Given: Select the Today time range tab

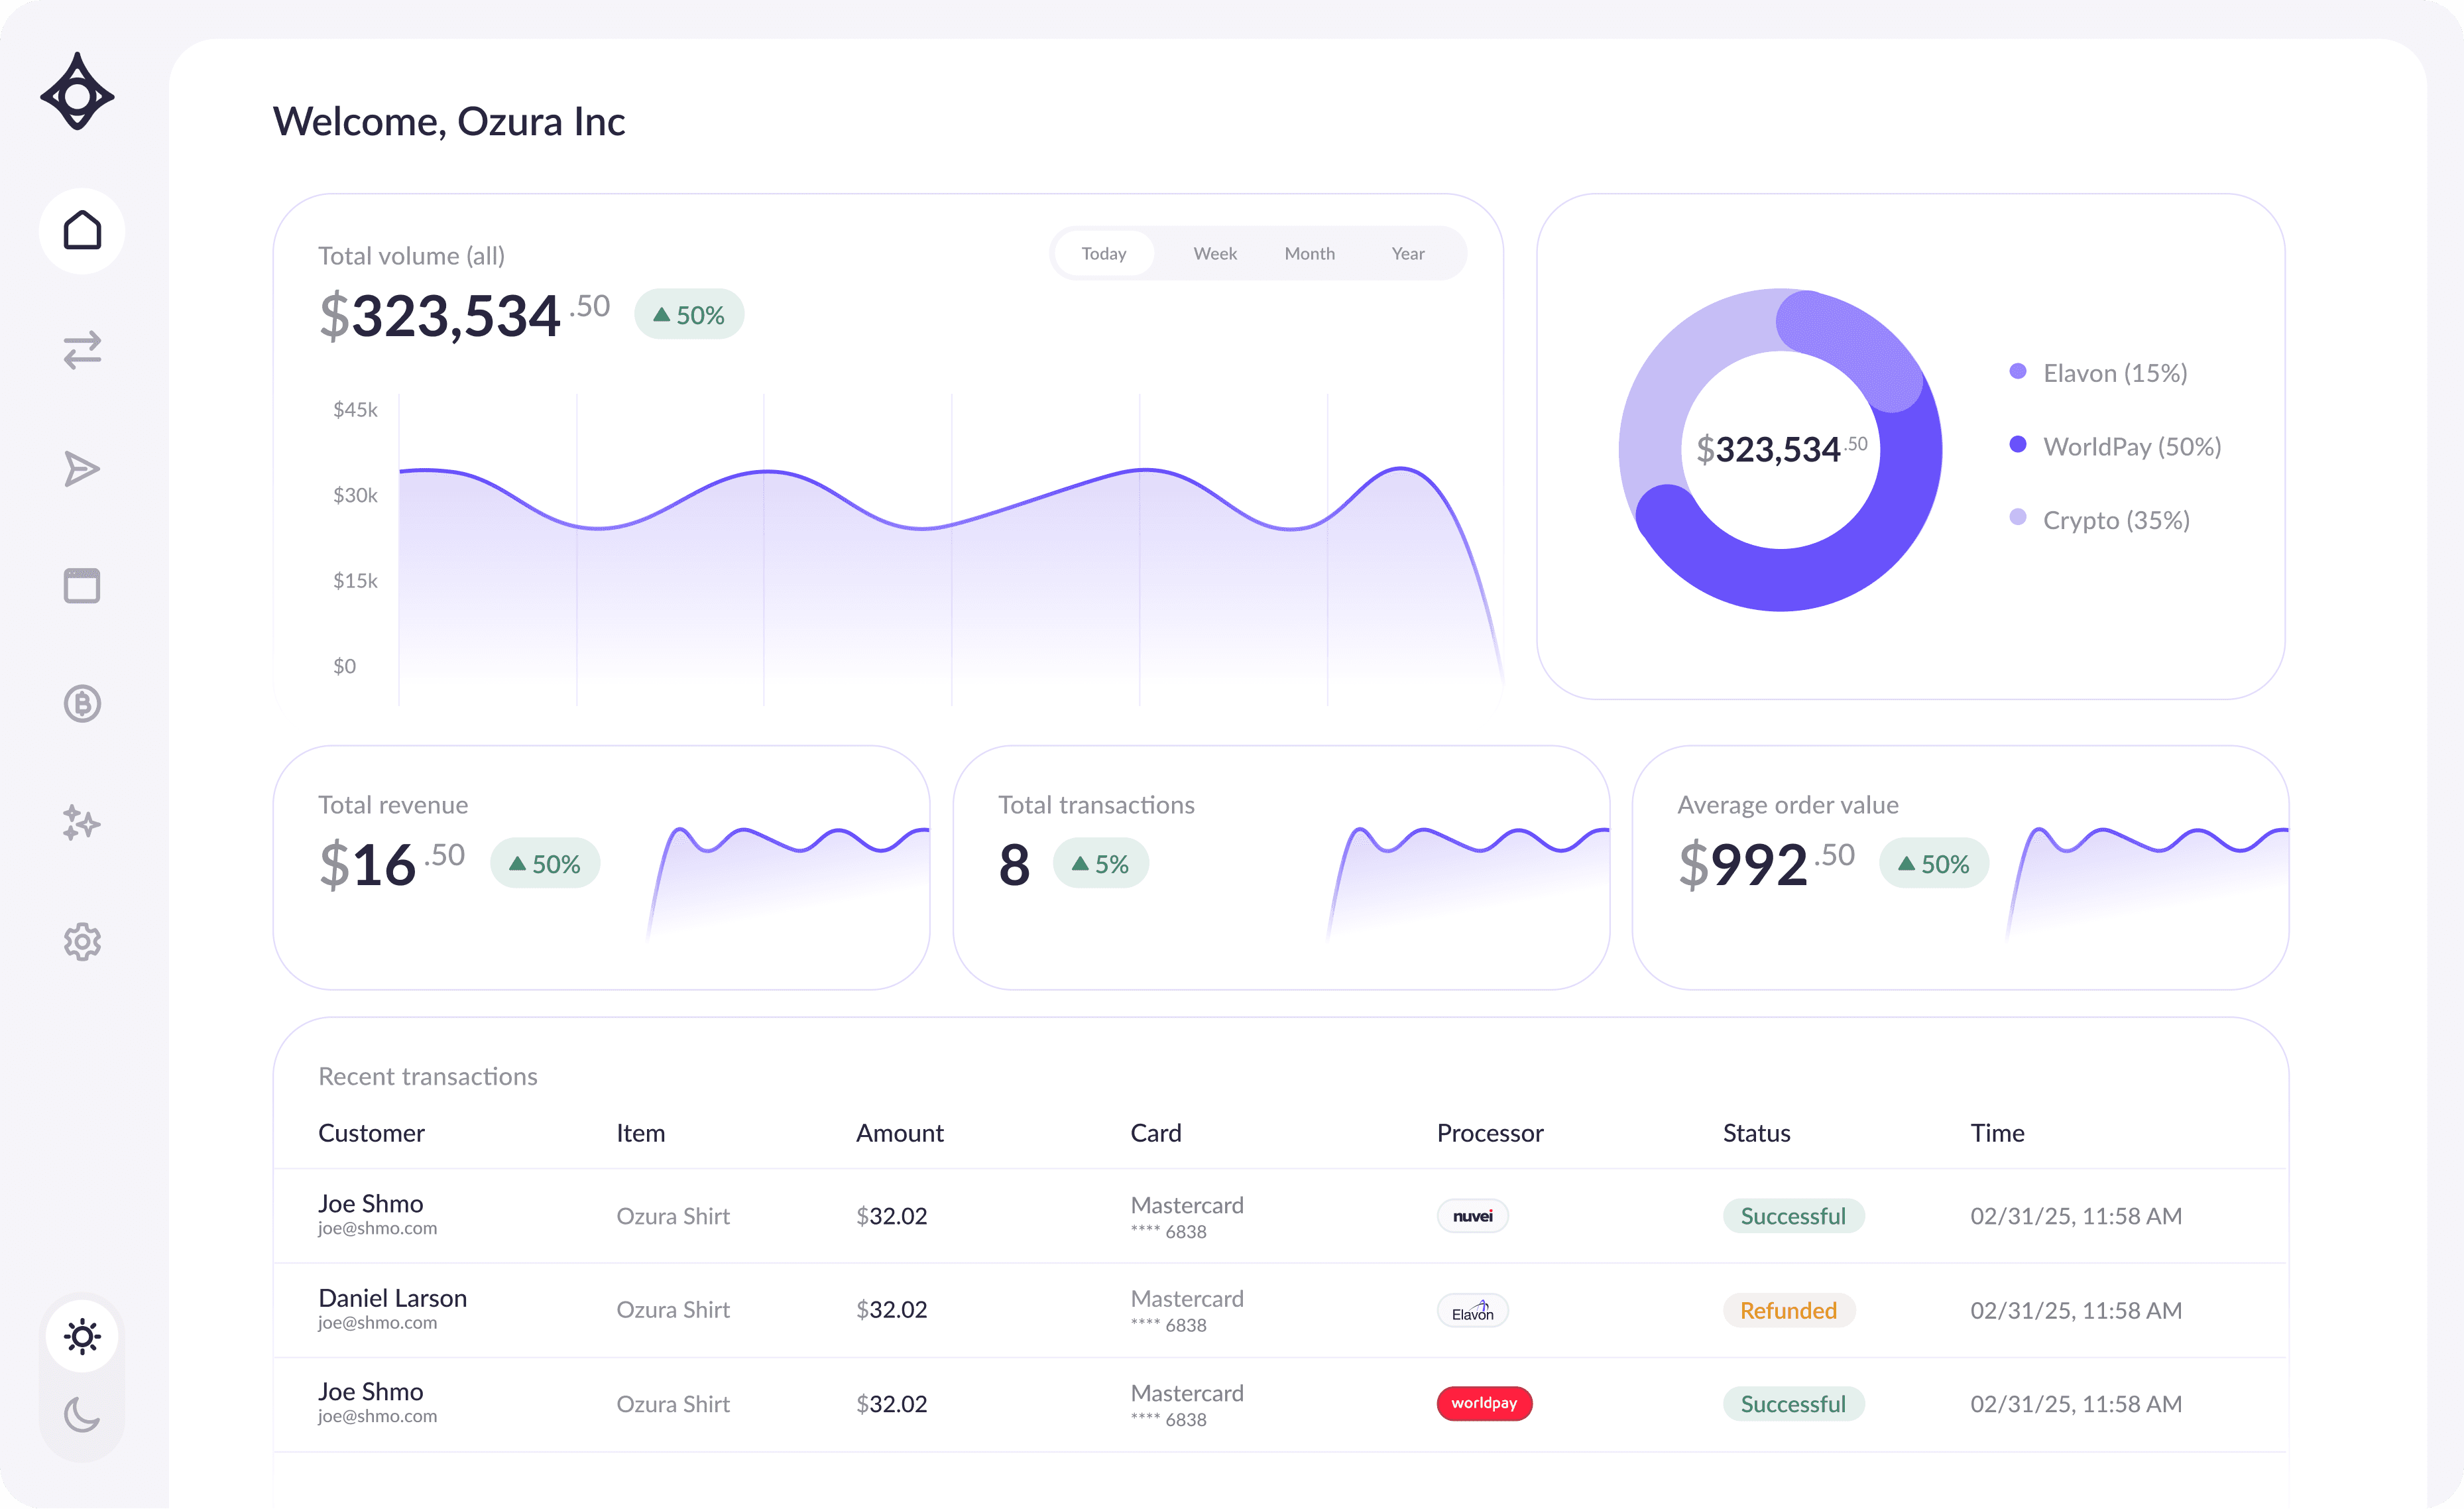Looking at the screenshot, I should (x=1104, y=254).
